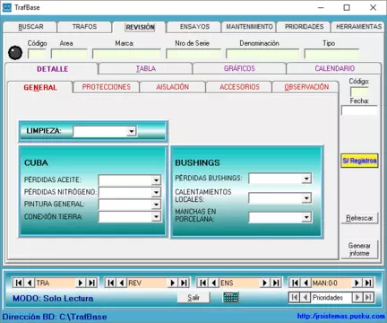Jump to last REV record
This screenshot has height=323, width=387.
click(x=185, y=283)
